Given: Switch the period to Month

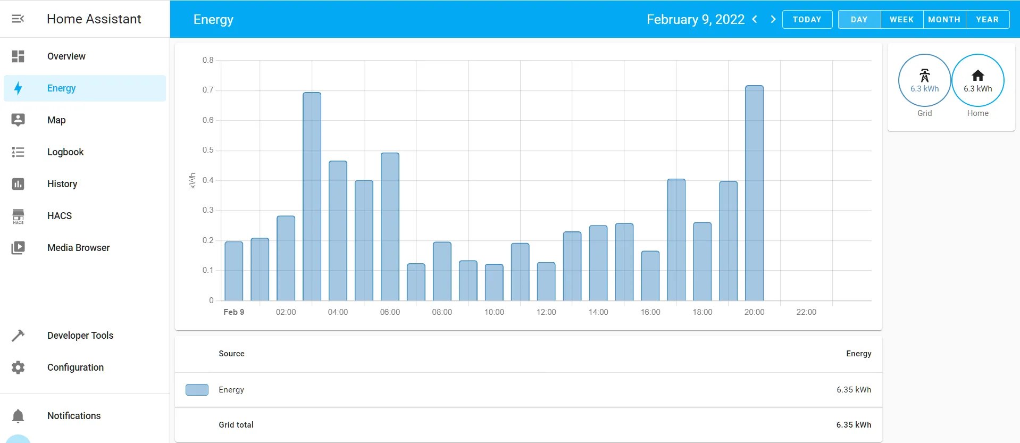Looking at the screenshot, I should [x=944, y=20].
